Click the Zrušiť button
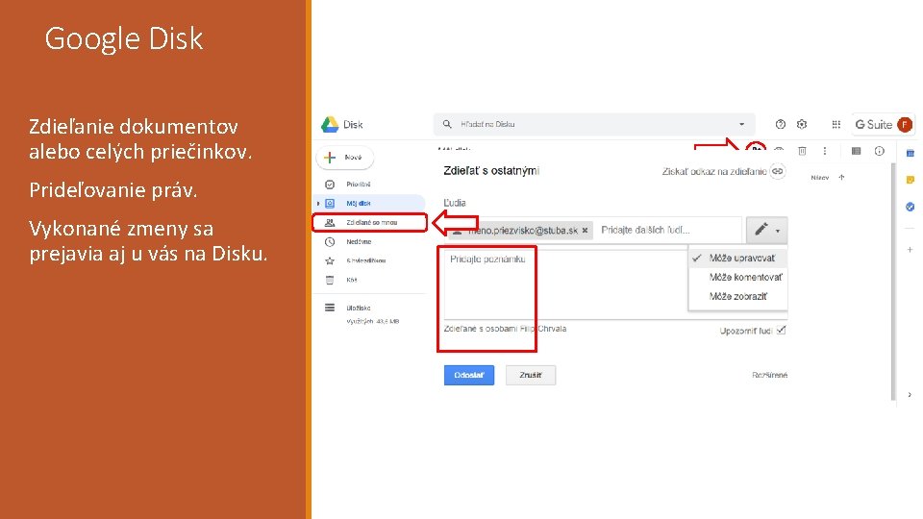This screenshot has height=519, width=923. point(531,375)
